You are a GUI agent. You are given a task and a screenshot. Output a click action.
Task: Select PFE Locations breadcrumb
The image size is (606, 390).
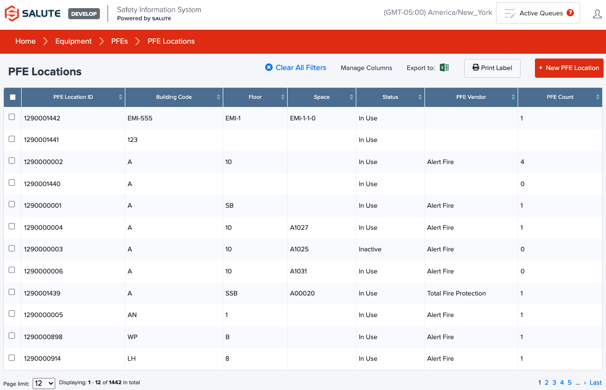pos(171,41)
